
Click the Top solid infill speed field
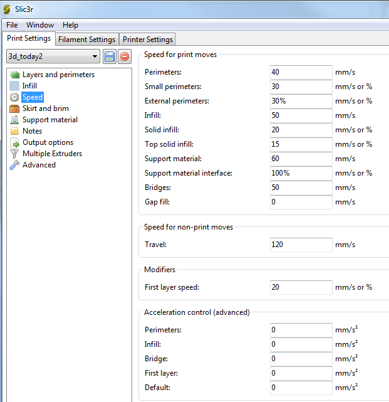301,144
